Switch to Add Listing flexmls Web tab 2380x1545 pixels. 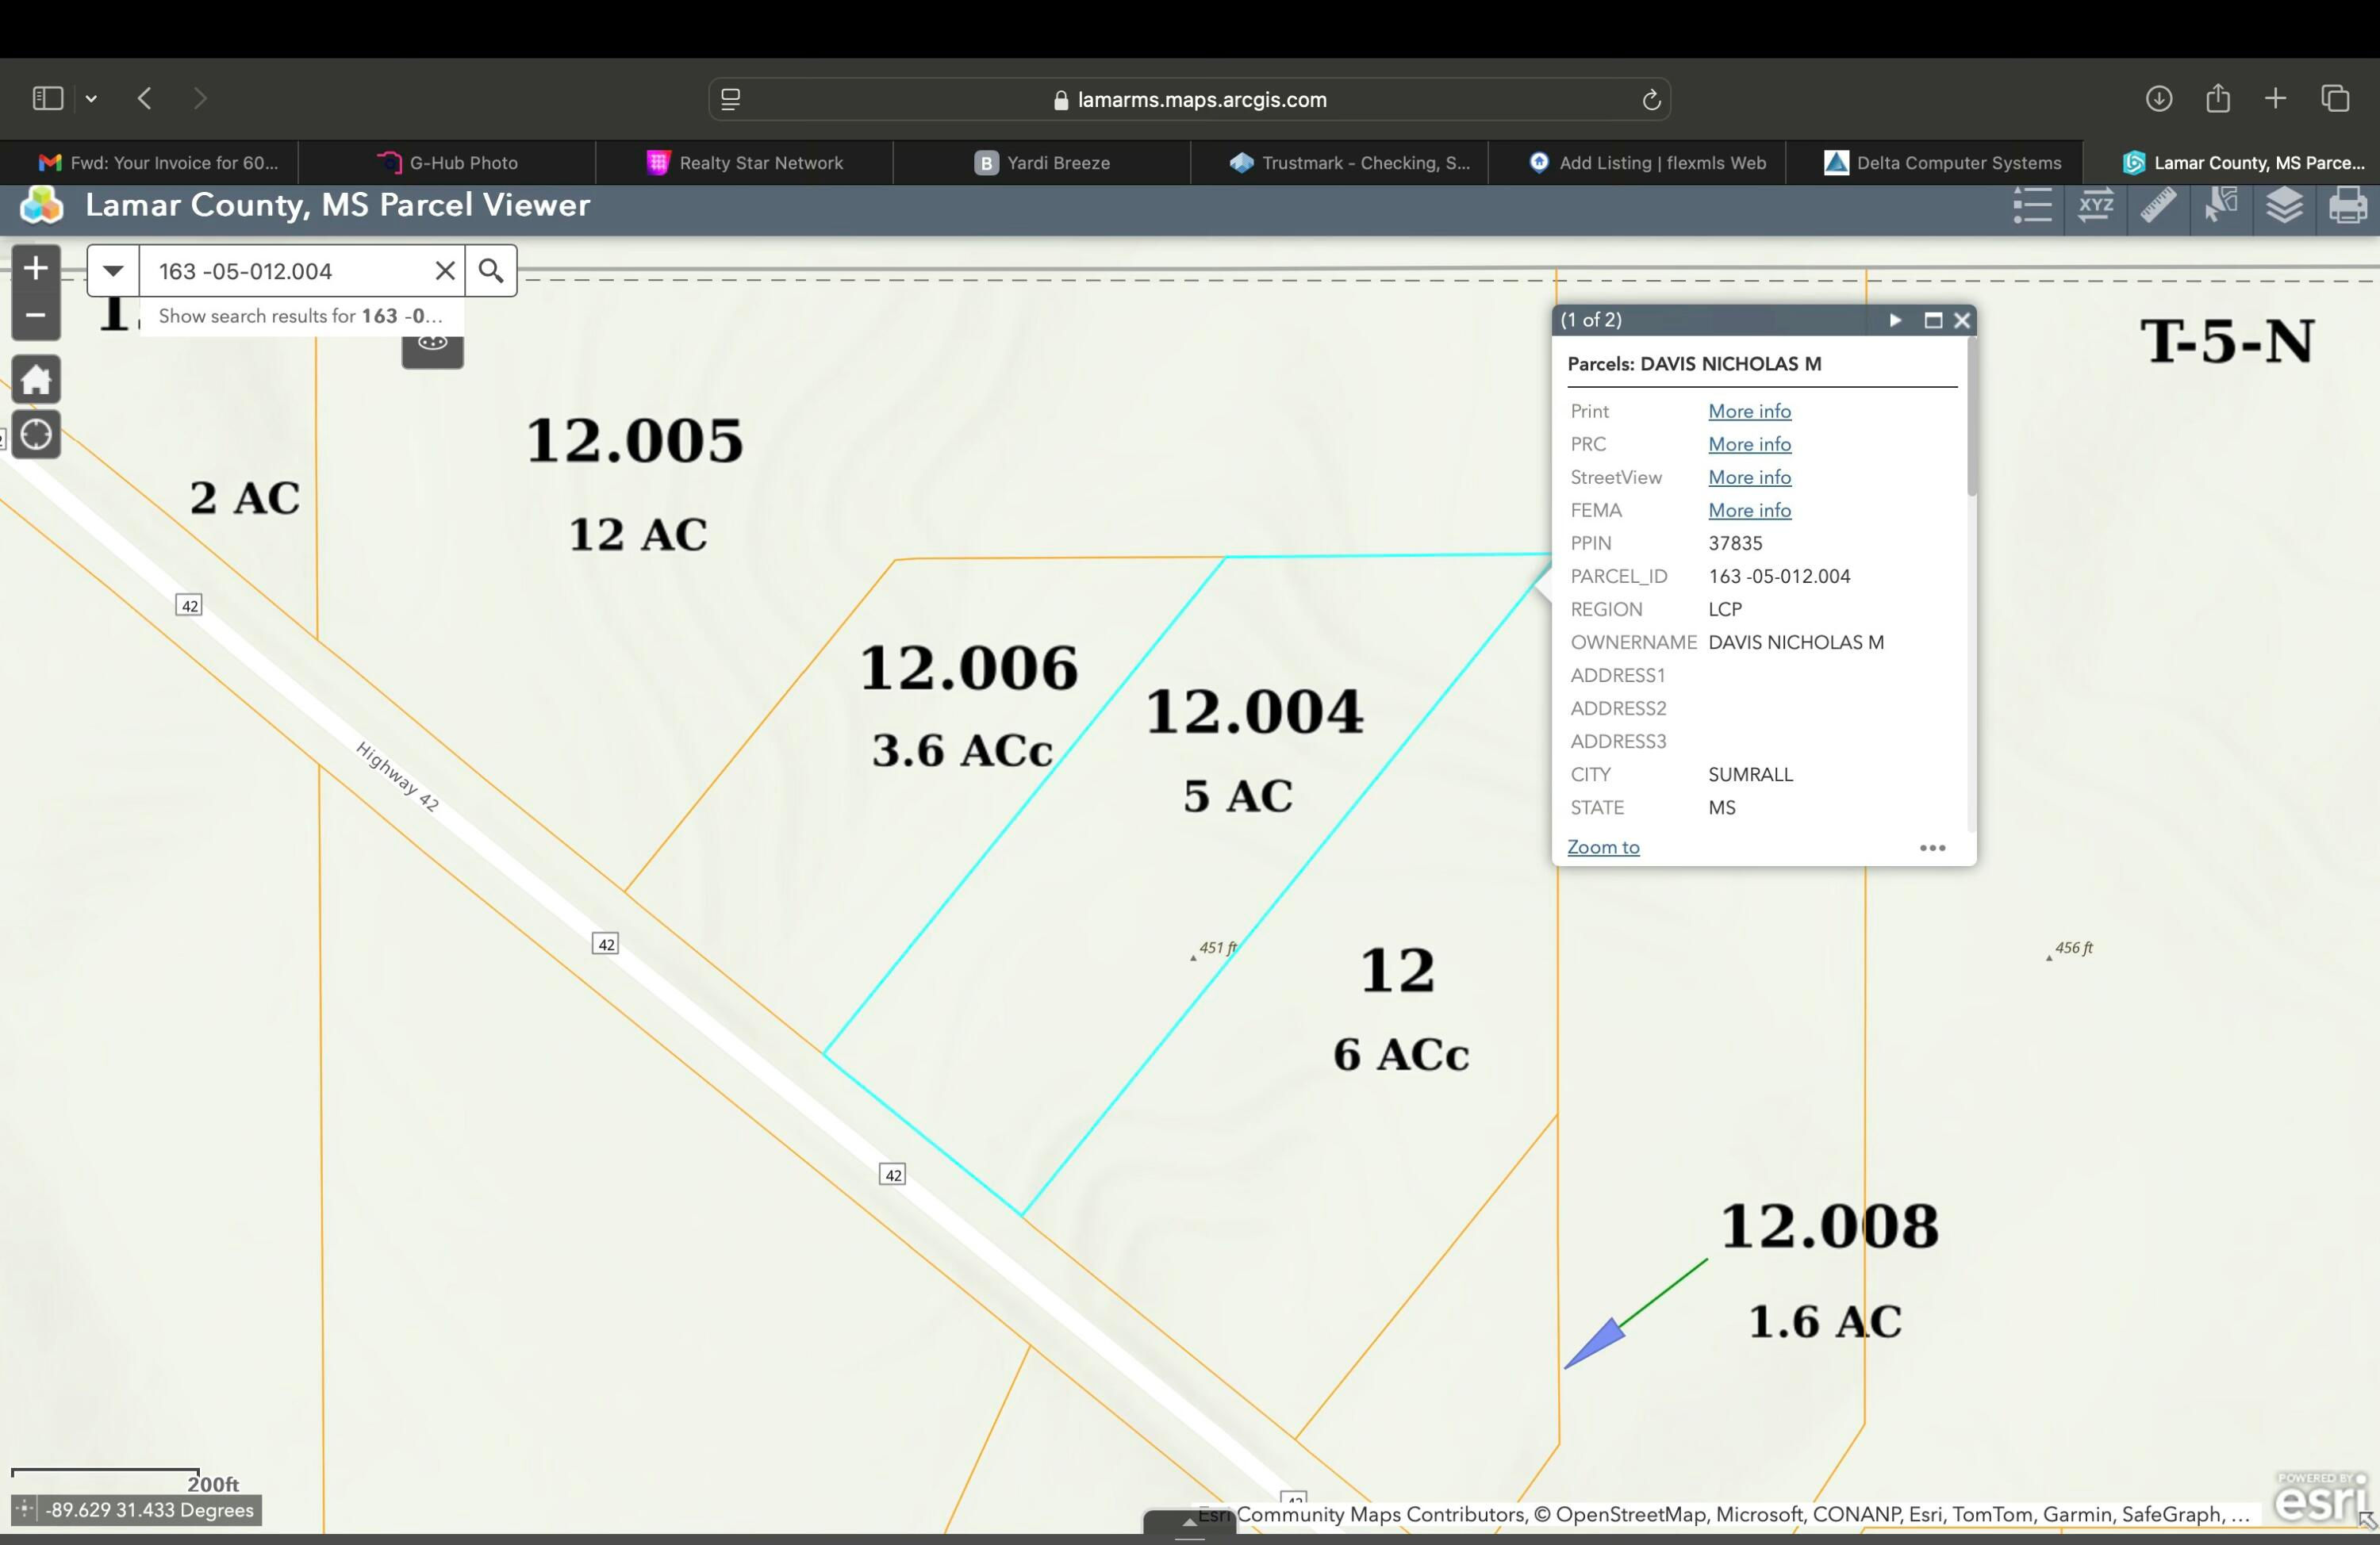tap(1637, 162)
